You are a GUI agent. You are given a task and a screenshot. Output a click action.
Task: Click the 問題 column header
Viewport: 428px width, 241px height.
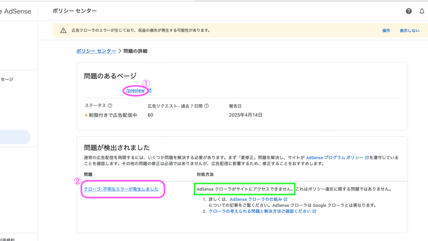(88, 175)
